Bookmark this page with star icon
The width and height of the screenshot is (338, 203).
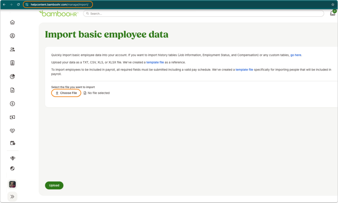332,4
